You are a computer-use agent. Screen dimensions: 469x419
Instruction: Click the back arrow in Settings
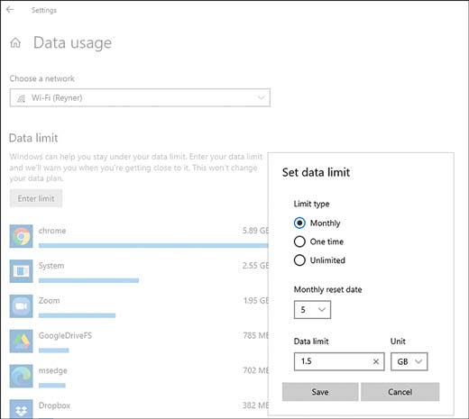click(x=10, y=10)
